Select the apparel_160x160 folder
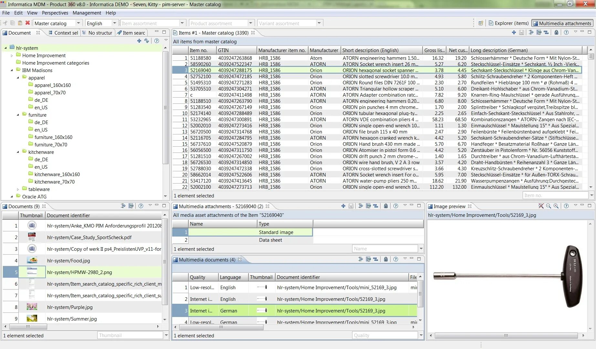 53,85
